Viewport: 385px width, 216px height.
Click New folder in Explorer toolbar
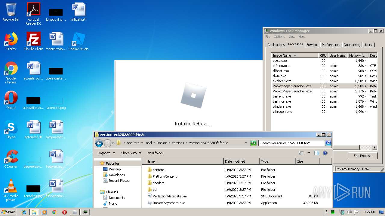[155, 153]
